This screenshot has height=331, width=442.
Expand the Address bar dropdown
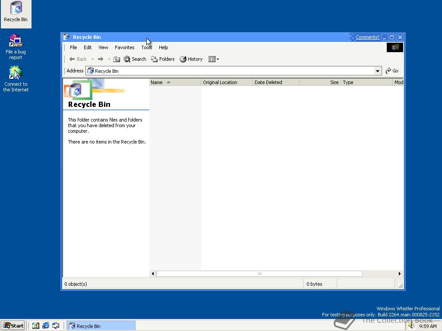tap(378, 71)
